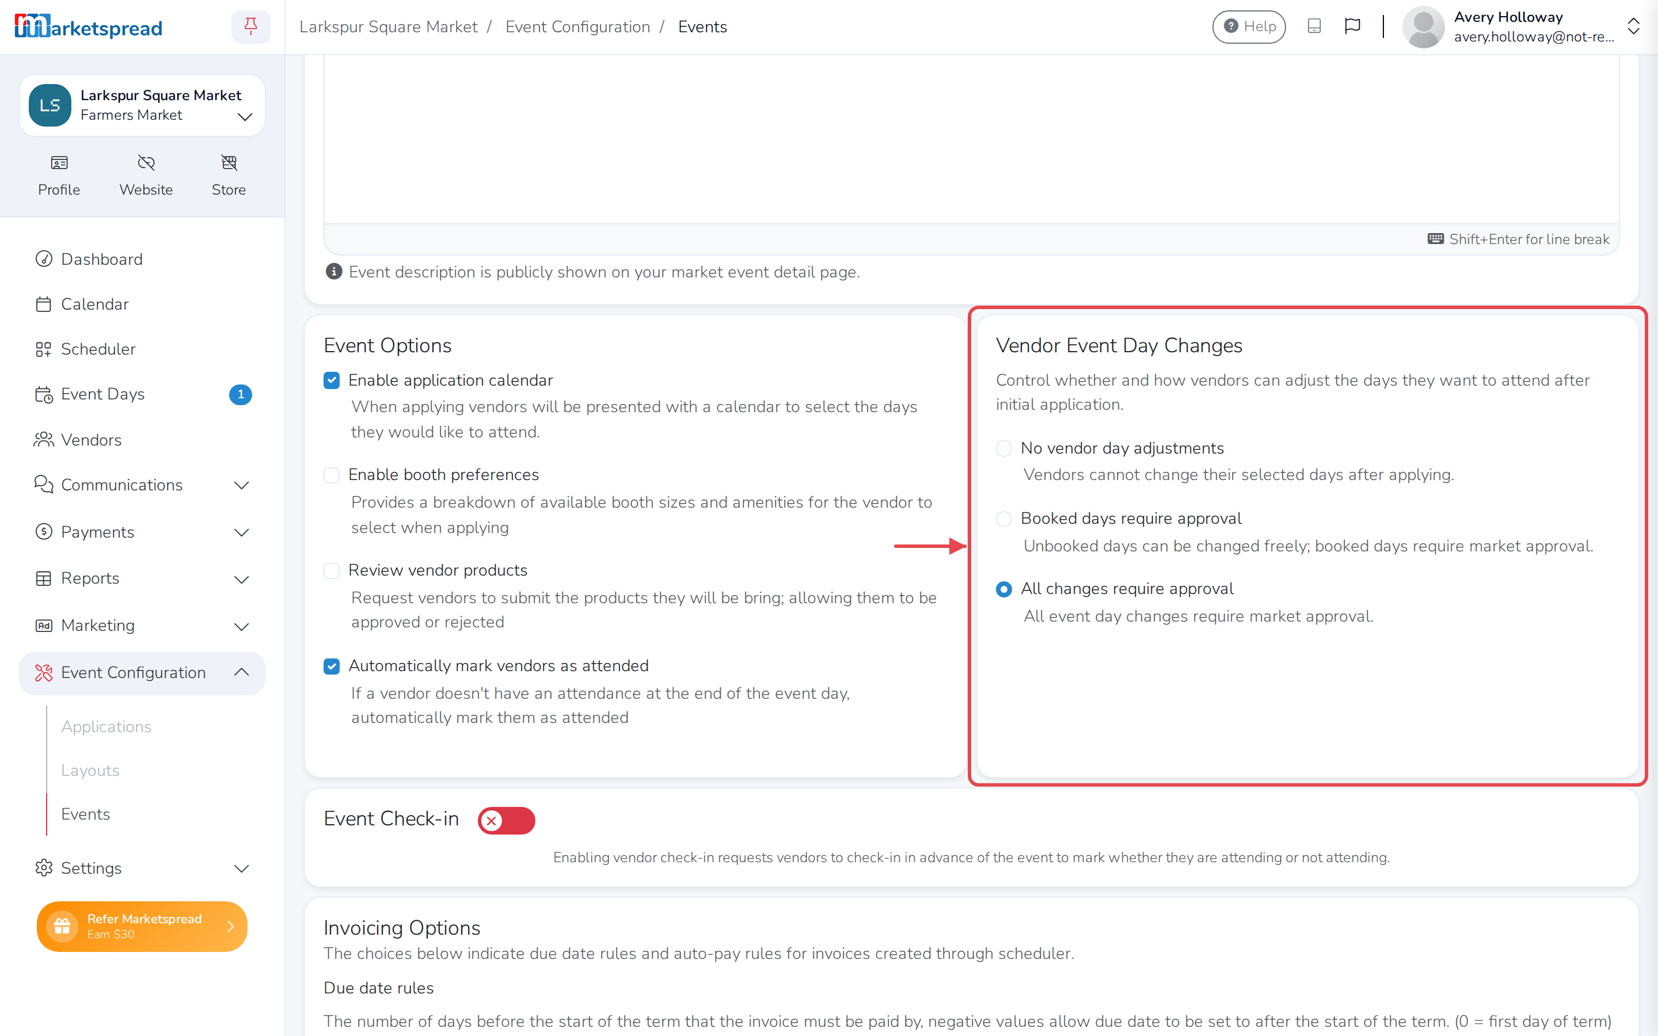
Task: Click the Marketspread logo
Action: tap(89, 26)
